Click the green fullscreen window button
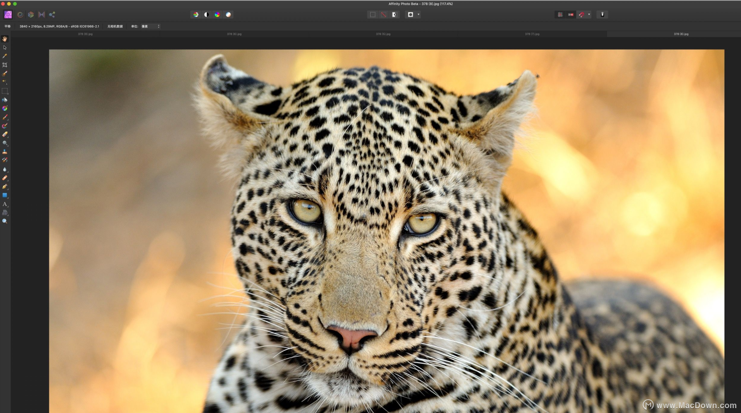This screenshot has height=413, width=741. pyautogui.click(x=15, y=4)
